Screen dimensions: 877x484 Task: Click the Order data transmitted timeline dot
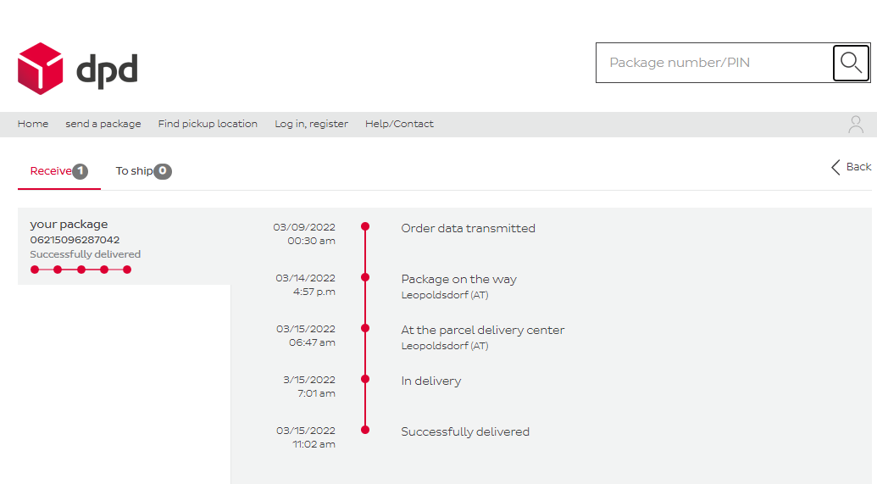pyautogui.click(x=365, y=226)
